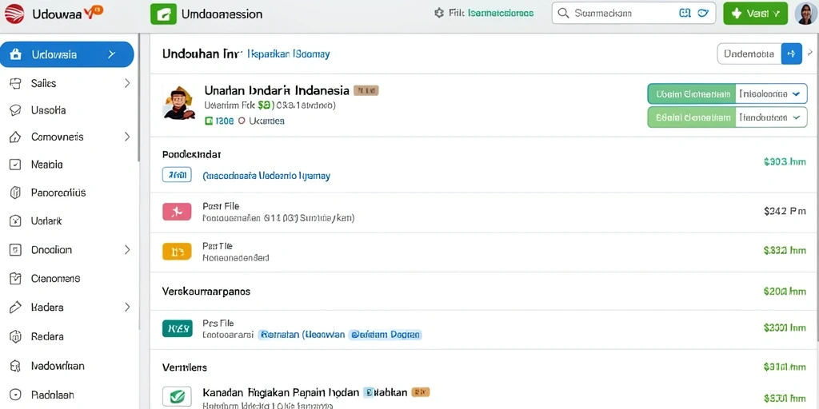The height and width of the screenshot is (409, 819).
Task: Click the Saiies sidebar icon
Action: tap(16, 83)
